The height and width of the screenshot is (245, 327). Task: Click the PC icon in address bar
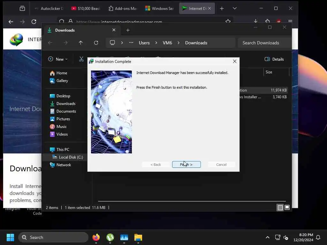(112, 43)
